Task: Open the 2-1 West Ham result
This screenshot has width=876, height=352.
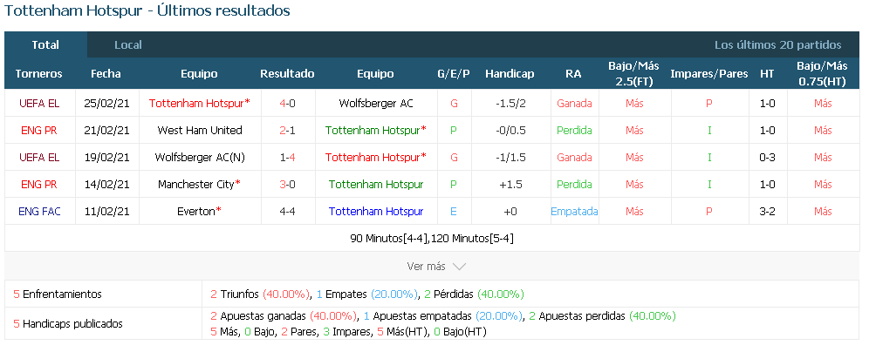Action: coord(287,130)
